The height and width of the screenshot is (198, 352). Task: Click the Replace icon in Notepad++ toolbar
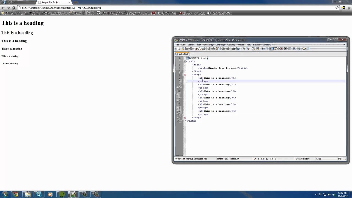coord(238,49)
